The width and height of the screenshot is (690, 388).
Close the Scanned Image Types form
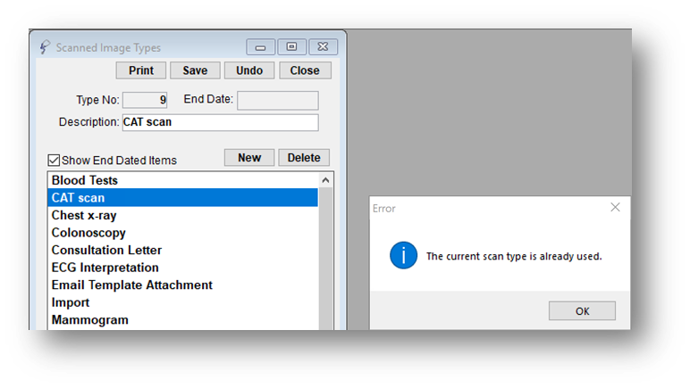(x=305, y=70)
